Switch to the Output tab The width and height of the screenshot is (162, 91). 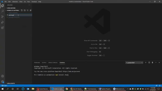(x=44, y=63)
